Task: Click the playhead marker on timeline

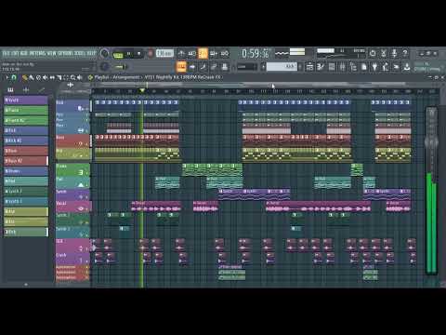Action: [142, 90]
